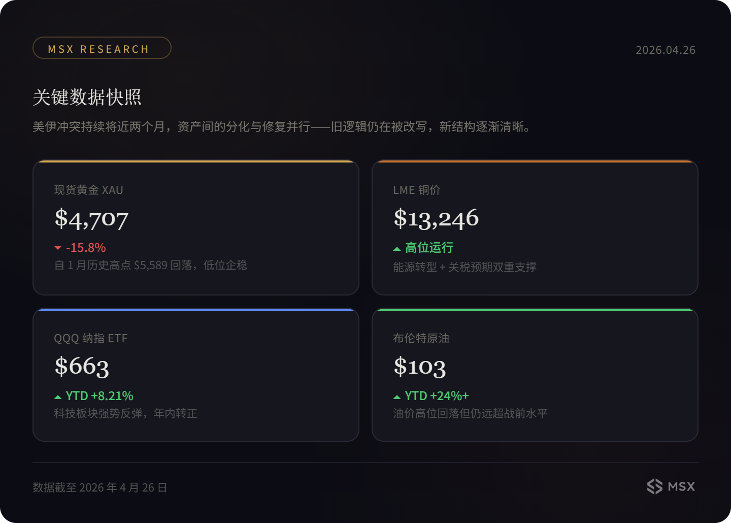Image resolution: width=731 pixels, height=523 pixels.
Task: Click the $13,246 copper price value
Action: (436, 218)
